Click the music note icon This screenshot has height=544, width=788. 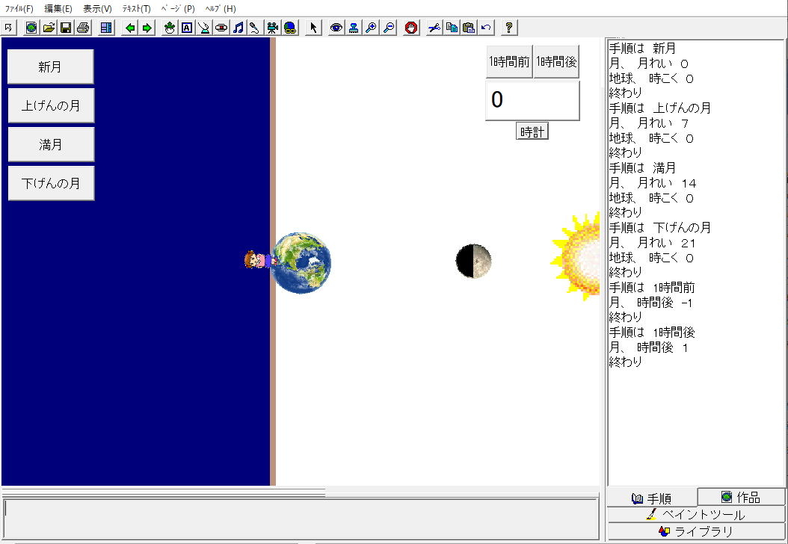point(238,28)
